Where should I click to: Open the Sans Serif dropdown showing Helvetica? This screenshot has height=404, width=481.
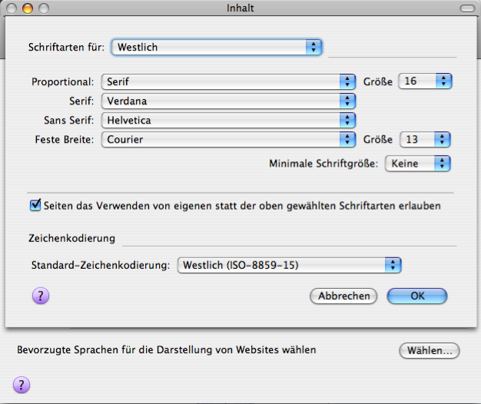pos(228,120)
